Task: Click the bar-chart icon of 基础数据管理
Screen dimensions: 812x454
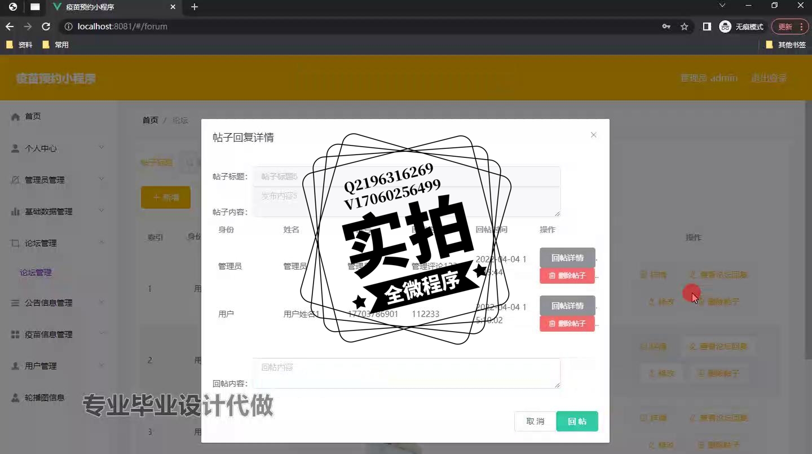Action: pyautogui.click(x=15, y=211)
